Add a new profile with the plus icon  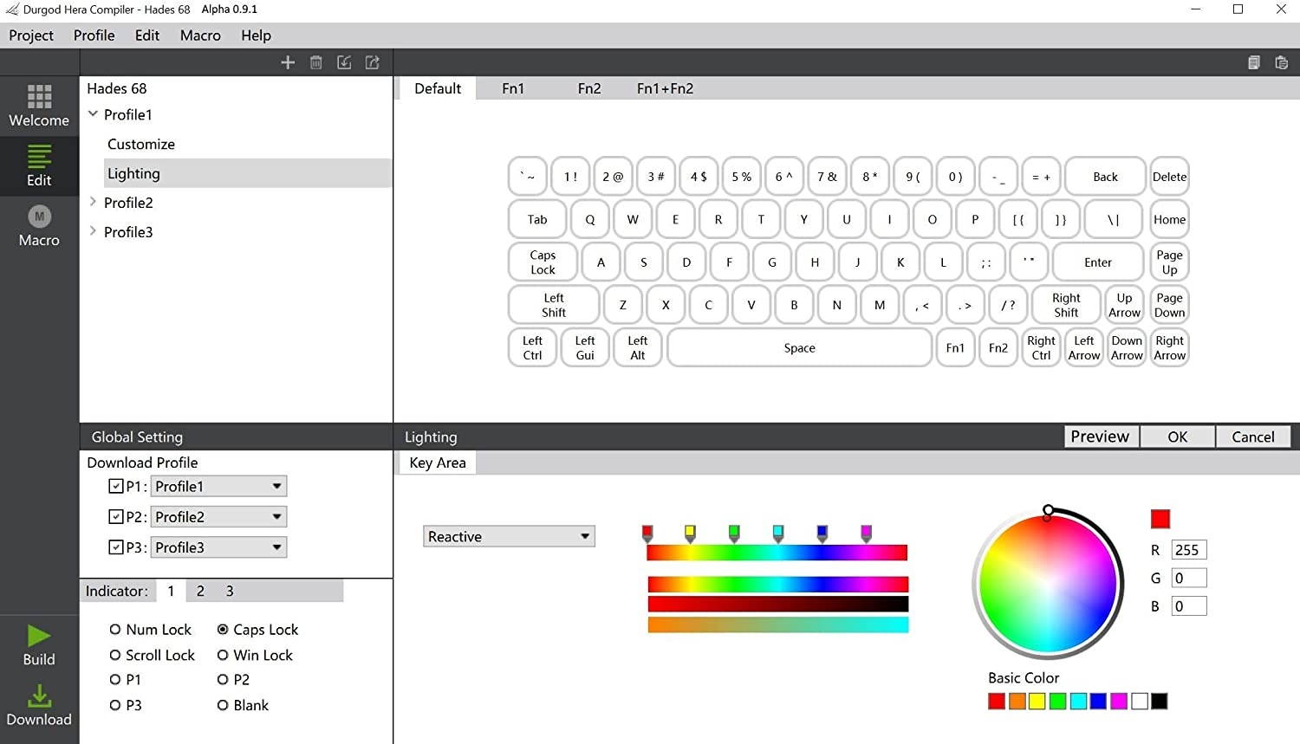[x=288, y=61]
